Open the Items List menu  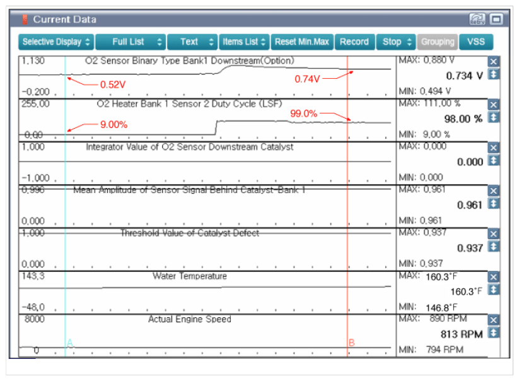[x=244, y=42]
